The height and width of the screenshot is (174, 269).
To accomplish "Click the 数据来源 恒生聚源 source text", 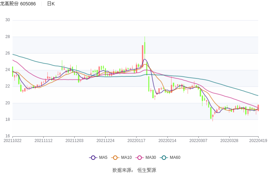I will (134, 170).
